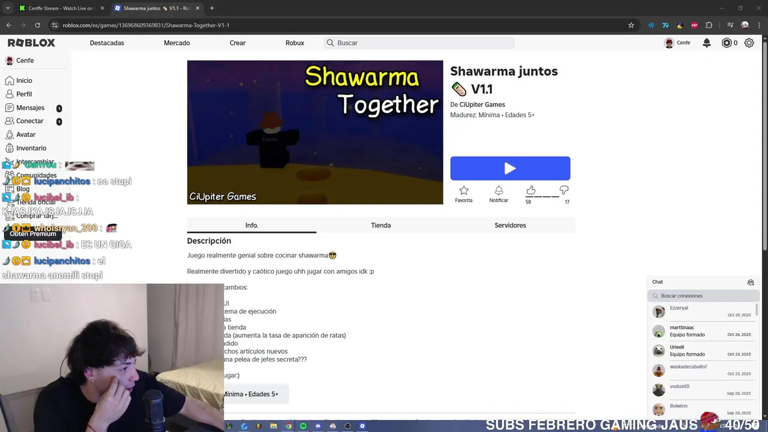Screen dimensions: 768x432
Task: Click the Madurez: Mínima • Edades 5+ link
Action: coord(492,115)
